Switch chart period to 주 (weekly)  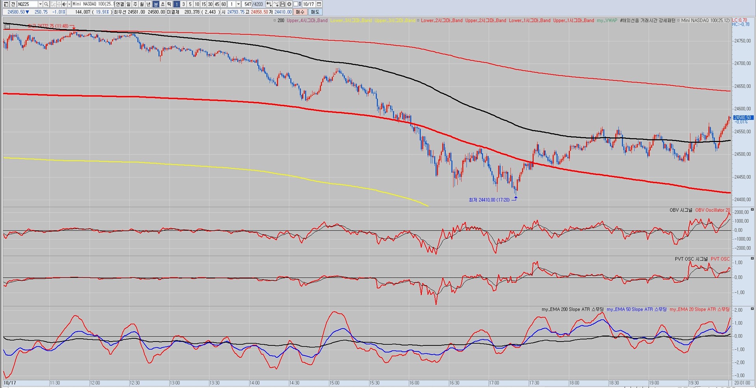135,4
